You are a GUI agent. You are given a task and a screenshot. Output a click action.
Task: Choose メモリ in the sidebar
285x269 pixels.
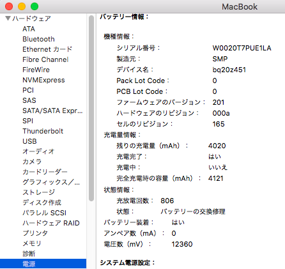pyautogui.click(x=32, y=243)
